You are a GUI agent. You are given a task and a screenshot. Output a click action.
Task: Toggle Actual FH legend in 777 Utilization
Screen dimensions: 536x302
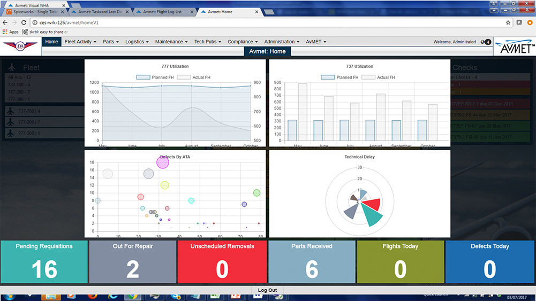point(194,78)
